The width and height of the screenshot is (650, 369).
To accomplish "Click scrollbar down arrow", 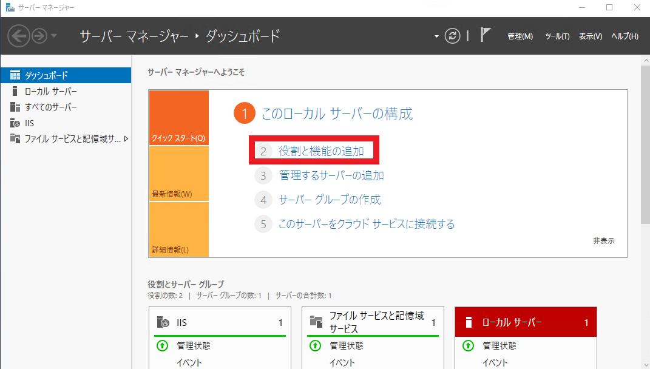I will coord(645,365).
